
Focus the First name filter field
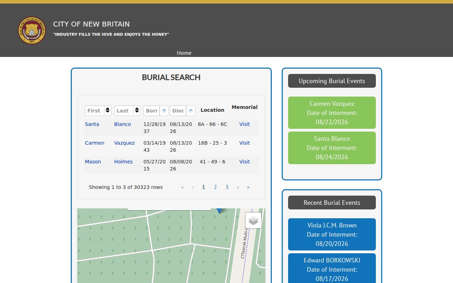(x=94, y=111)
